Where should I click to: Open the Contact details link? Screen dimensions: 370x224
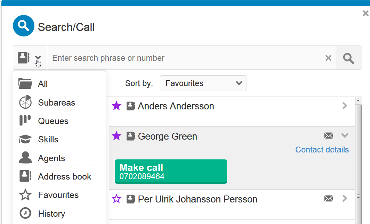click(x=322, y=150)
